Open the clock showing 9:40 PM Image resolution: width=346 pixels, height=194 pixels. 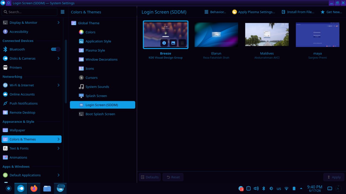click(x=315, y=188)
